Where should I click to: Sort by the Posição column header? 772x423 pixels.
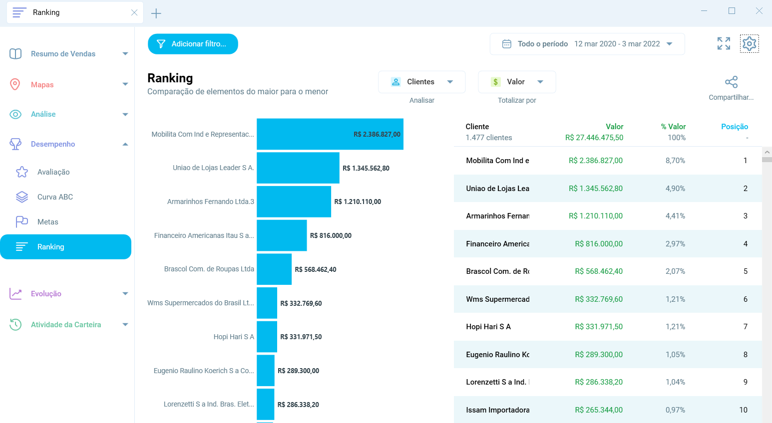tap(735, 127)
